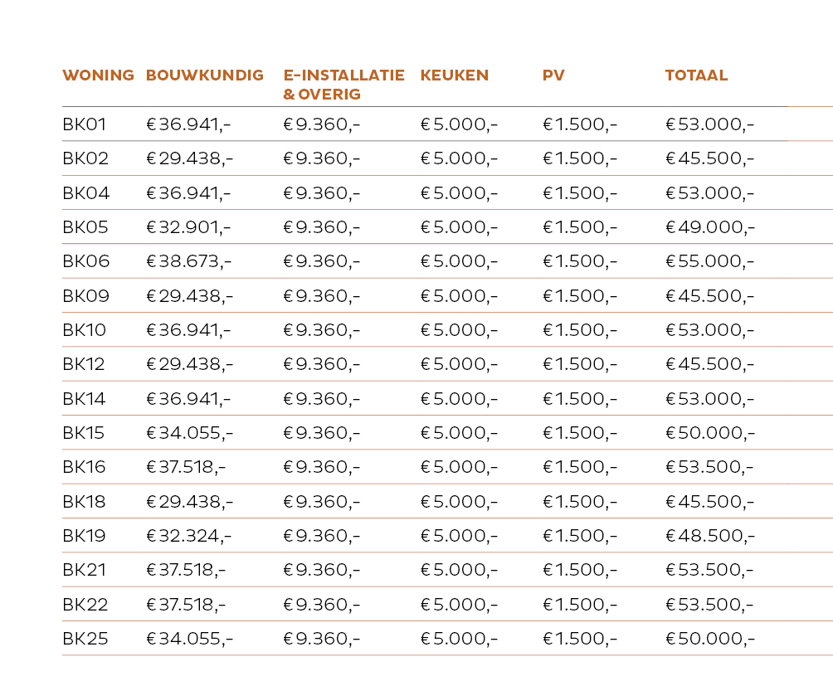Click the BOUWKUNDIG column header
This screenshot has height=686, width=833.
[204, 75]
